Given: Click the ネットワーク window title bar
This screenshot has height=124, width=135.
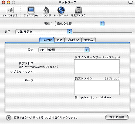Looking at the screenshot, I should [67, 2].
